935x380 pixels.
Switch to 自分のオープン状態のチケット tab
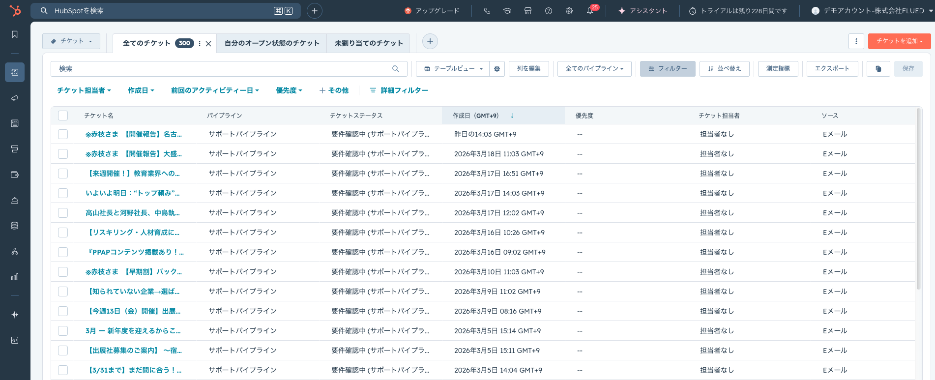[272, 43]
